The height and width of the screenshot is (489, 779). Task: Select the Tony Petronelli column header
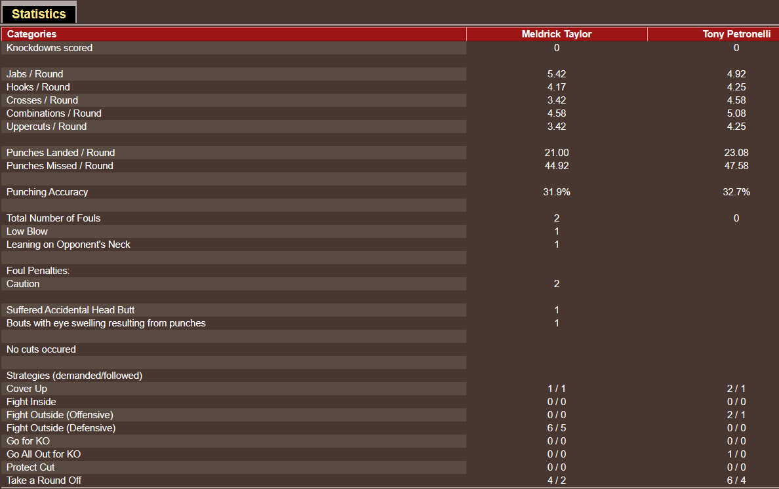[x=736, y=33]
